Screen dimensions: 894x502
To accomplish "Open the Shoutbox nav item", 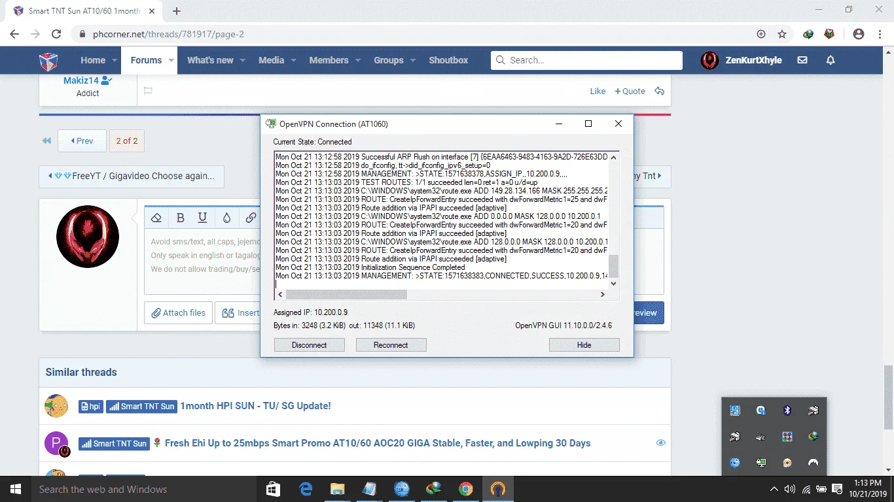I will tap(448, 60).
